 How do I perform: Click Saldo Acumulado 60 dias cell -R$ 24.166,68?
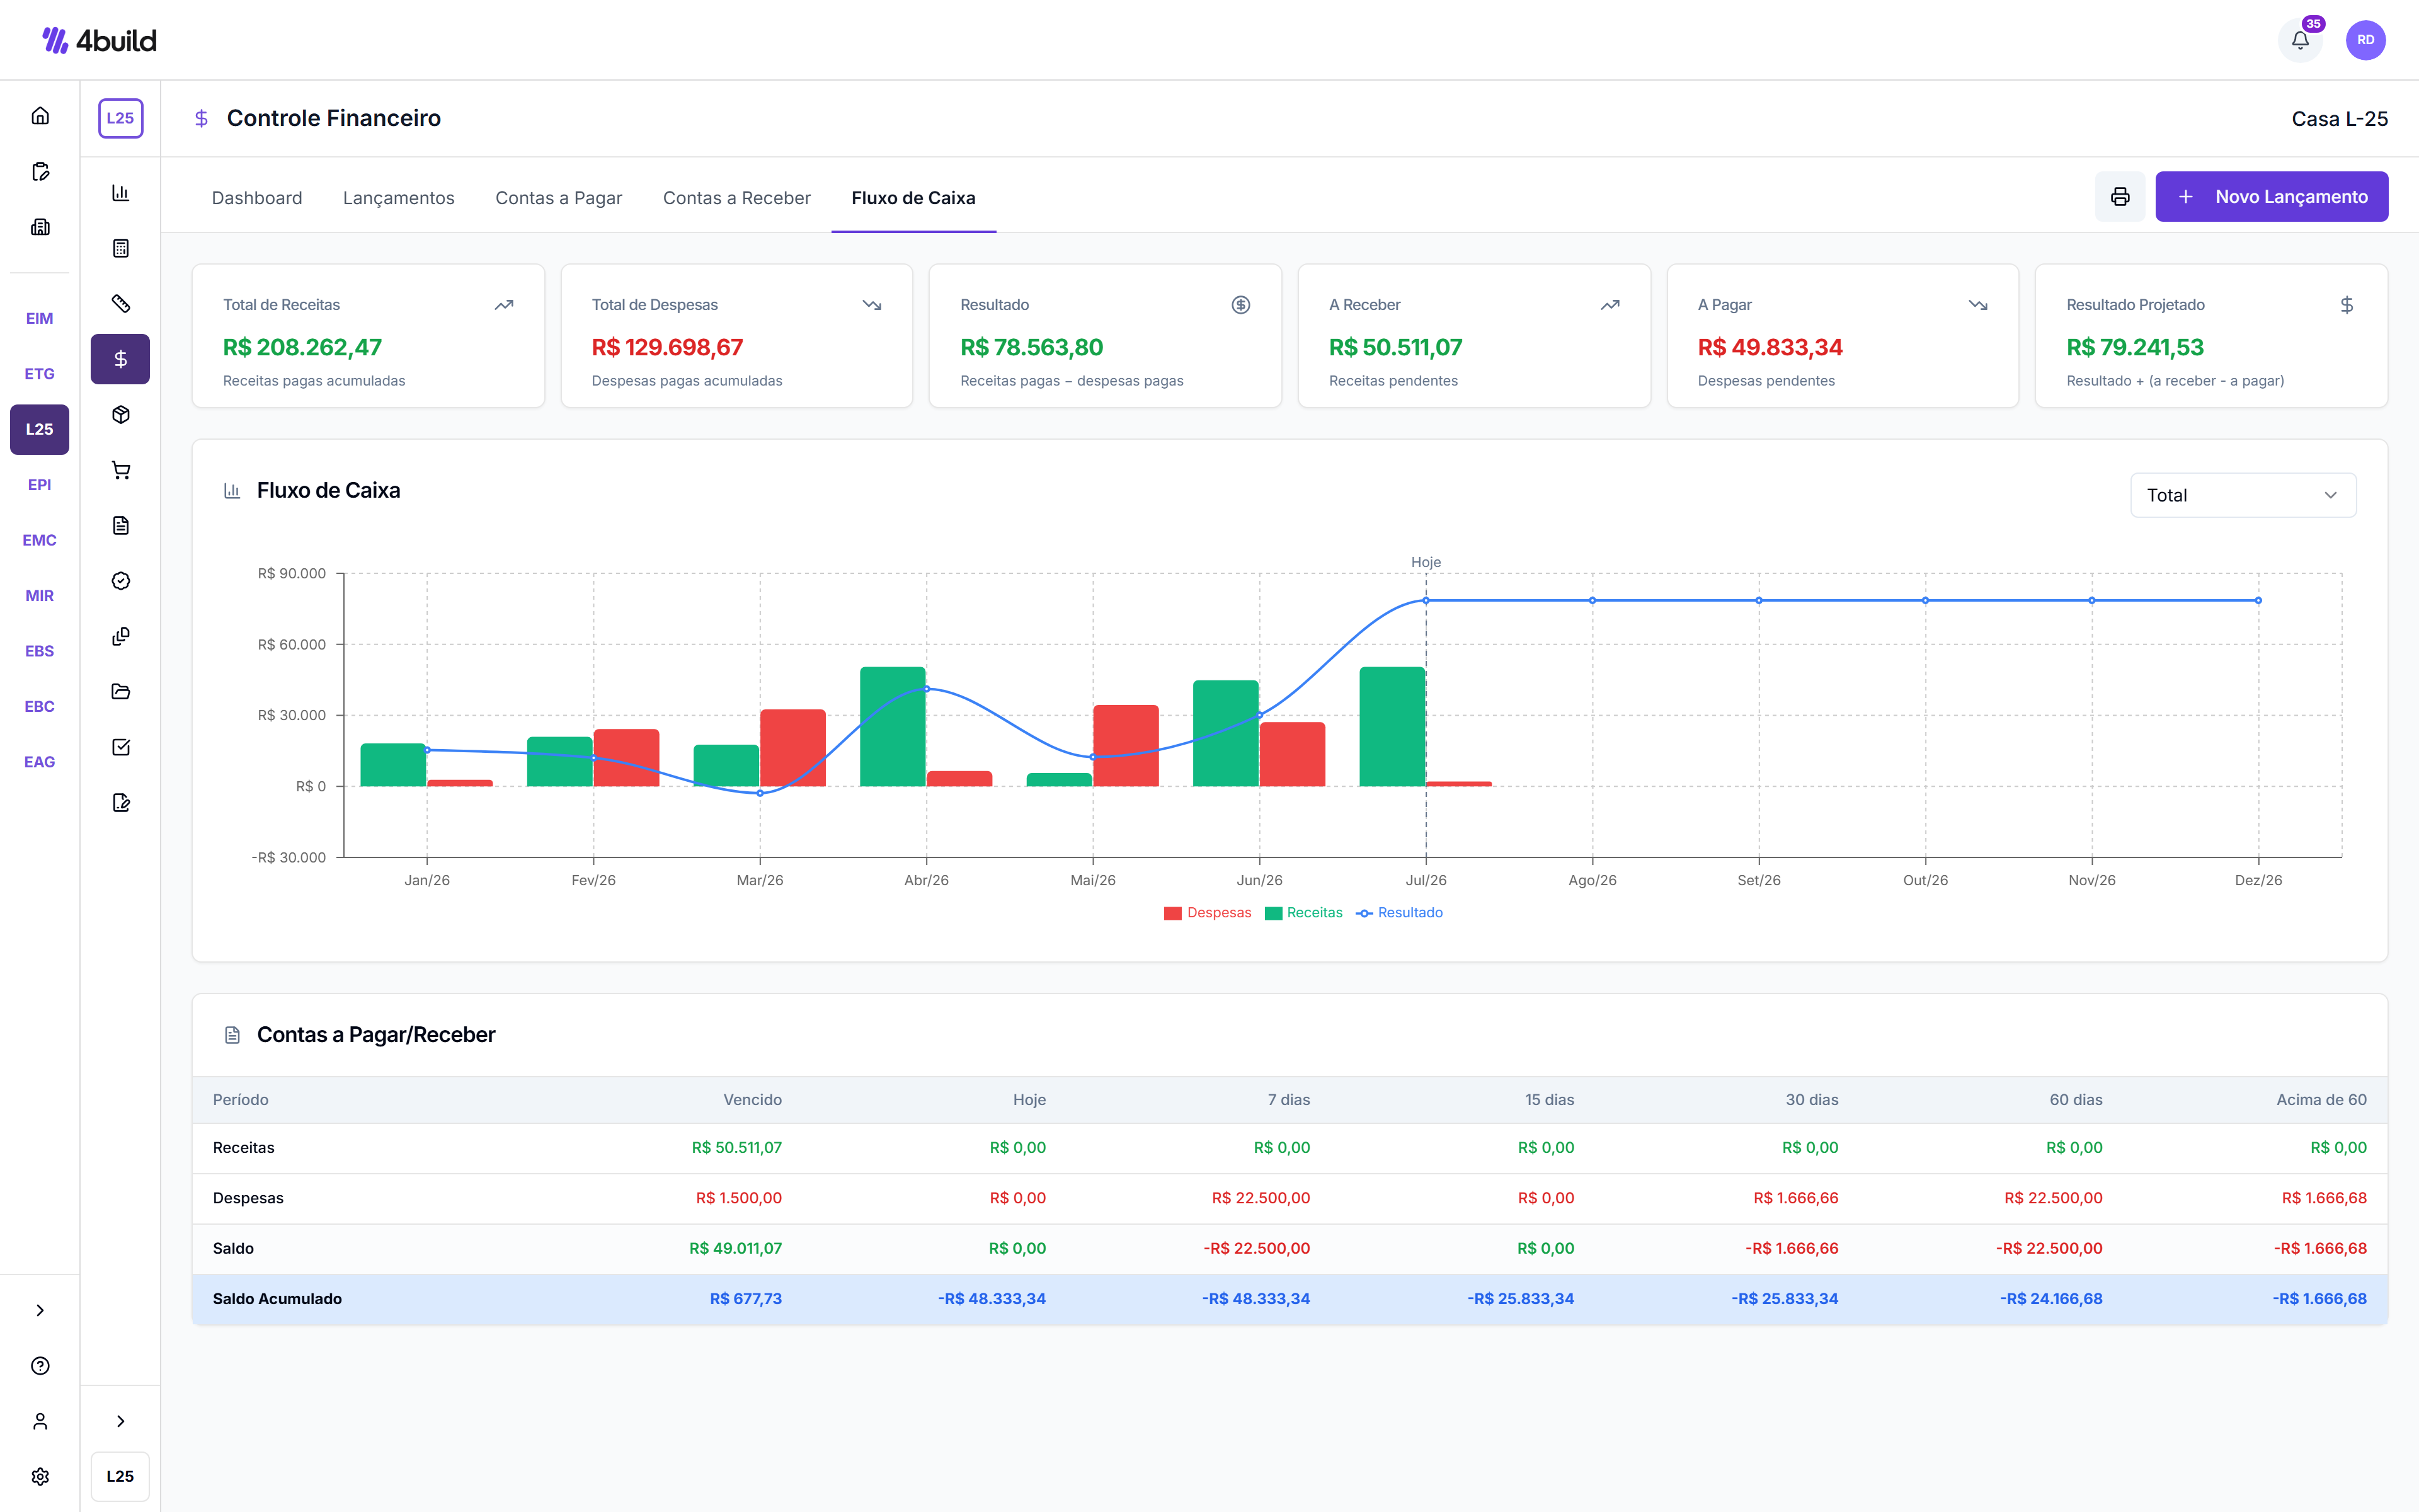point(2051,1299)
